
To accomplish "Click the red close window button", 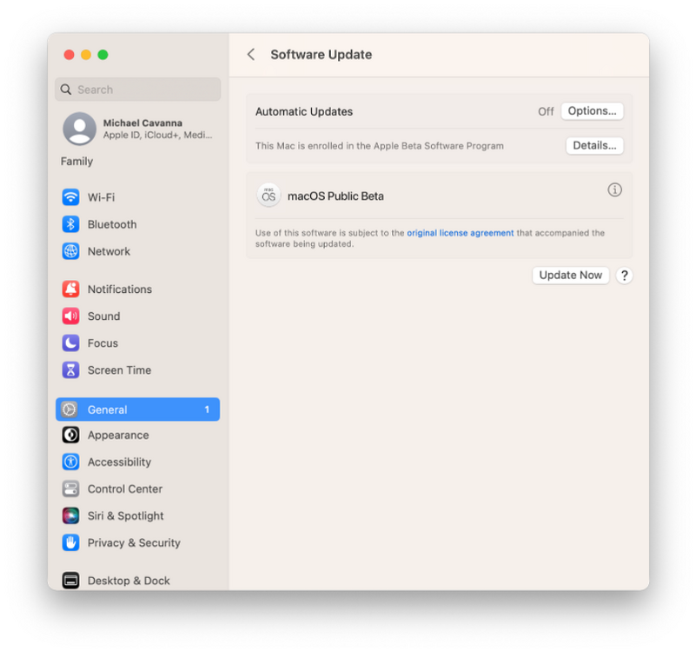I will click(x=70, y=55).
